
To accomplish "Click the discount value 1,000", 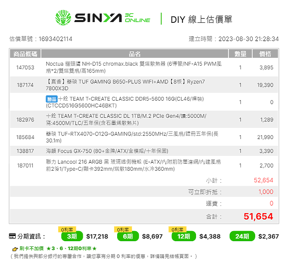I will coord(266,192).
